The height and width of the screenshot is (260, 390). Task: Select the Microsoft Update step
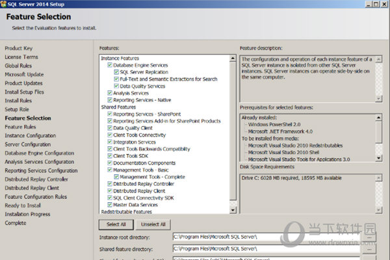click(x=24, y=74)
